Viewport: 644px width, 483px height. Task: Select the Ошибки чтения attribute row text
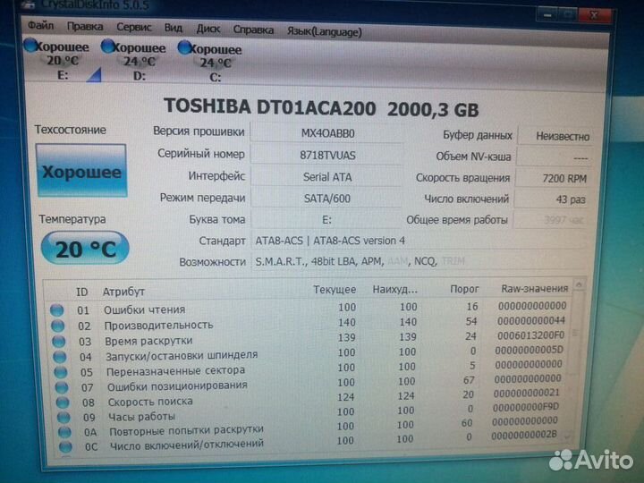[x=144, y=309]
